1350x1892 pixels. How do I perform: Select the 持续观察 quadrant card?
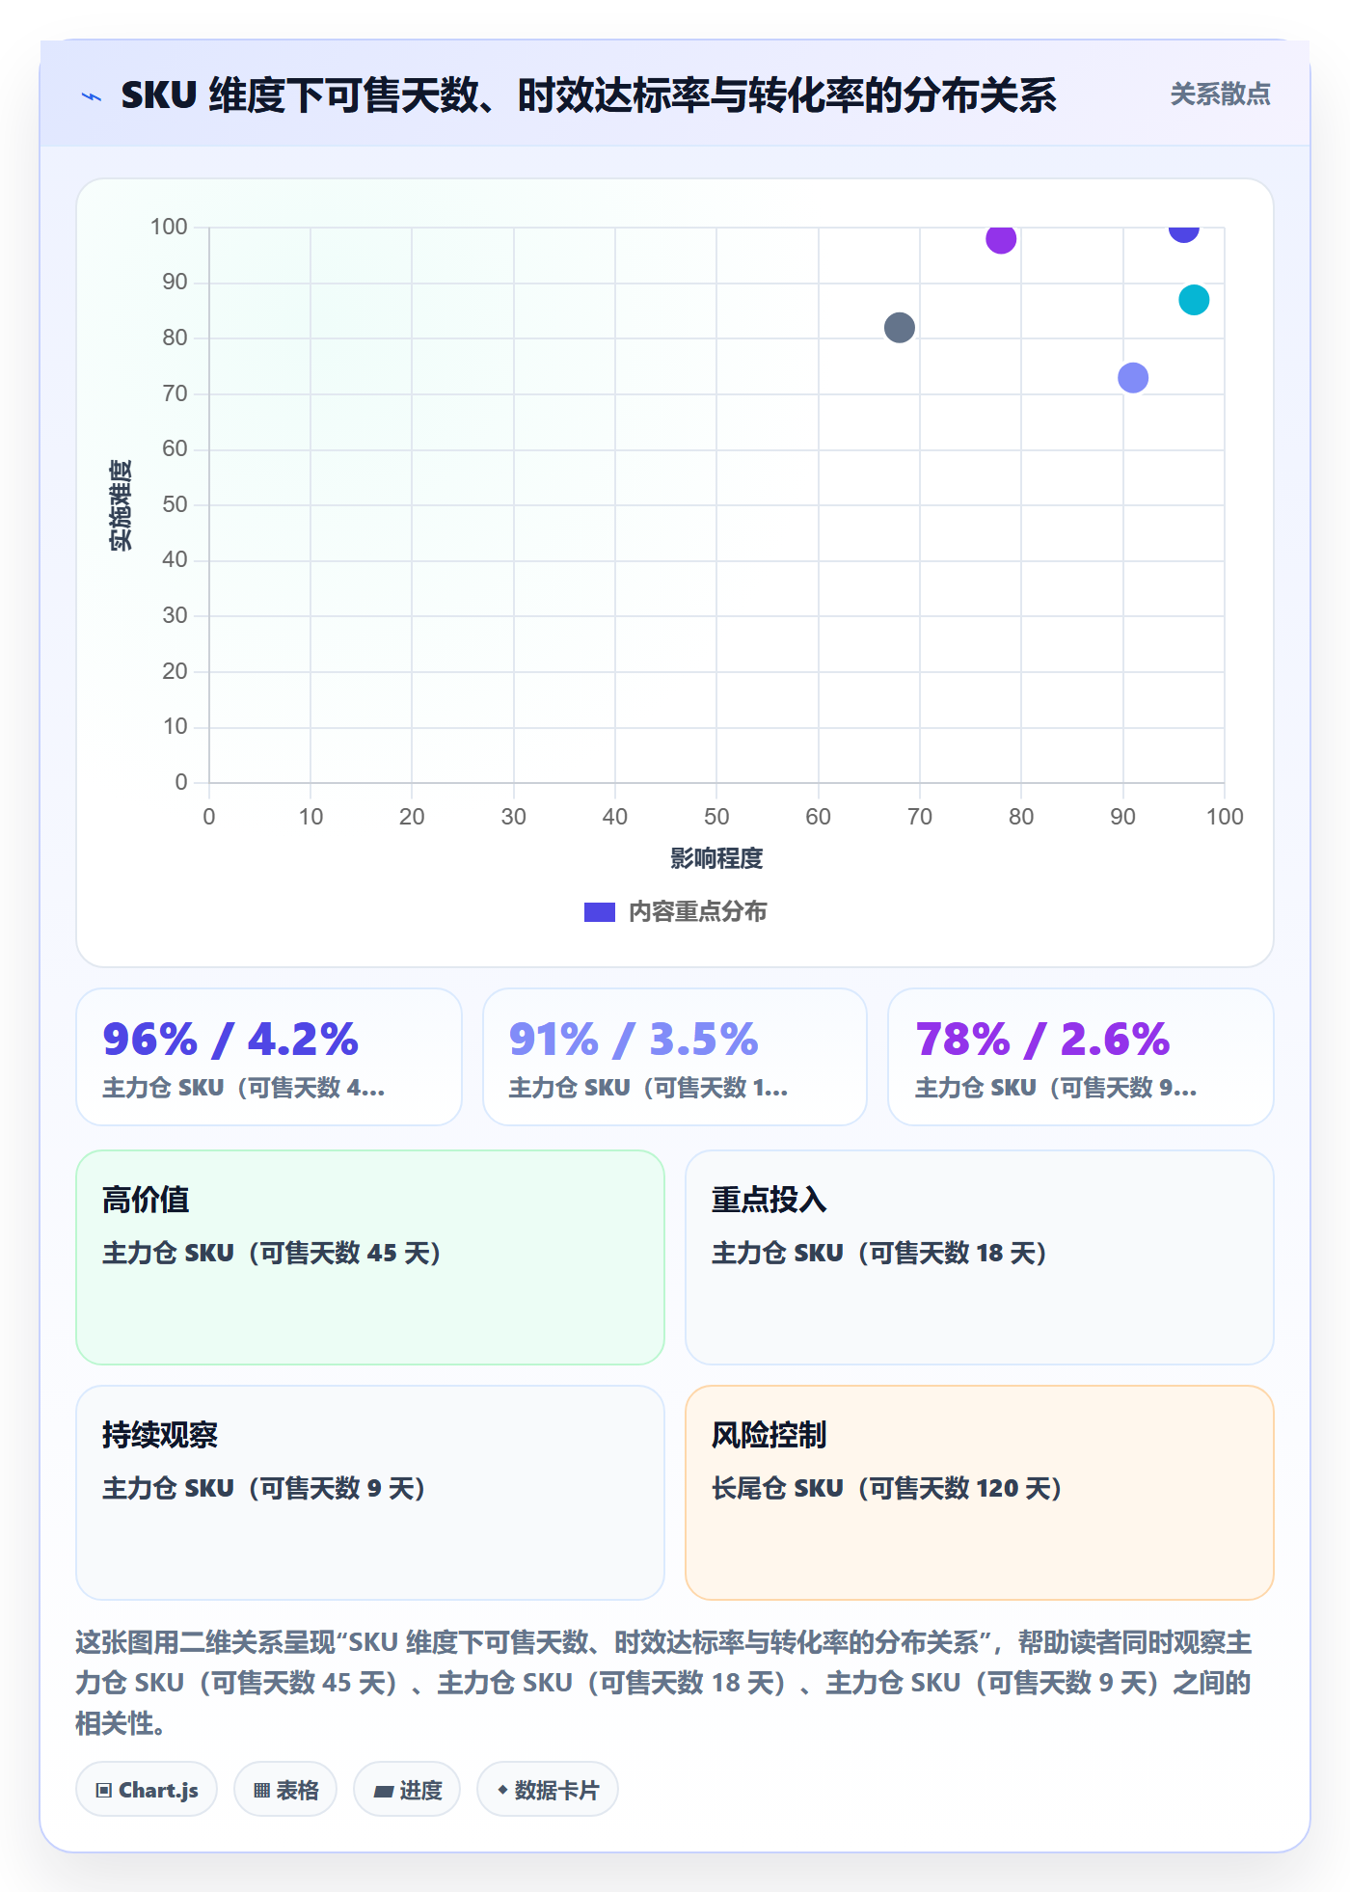[x=370, y=1493]
